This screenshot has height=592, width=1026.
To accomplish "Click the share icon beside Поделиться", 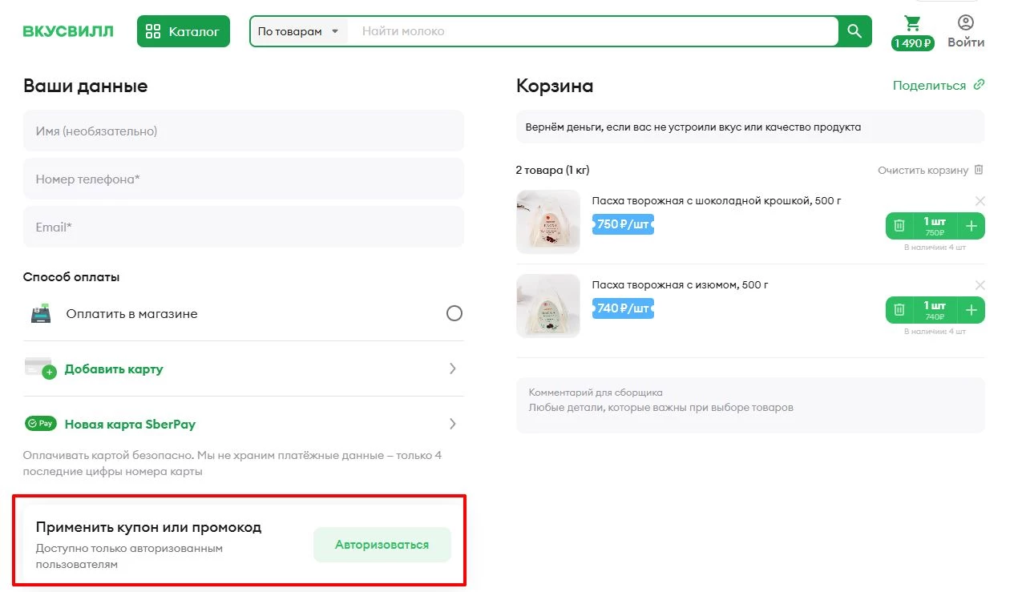I will click(979, 84).
